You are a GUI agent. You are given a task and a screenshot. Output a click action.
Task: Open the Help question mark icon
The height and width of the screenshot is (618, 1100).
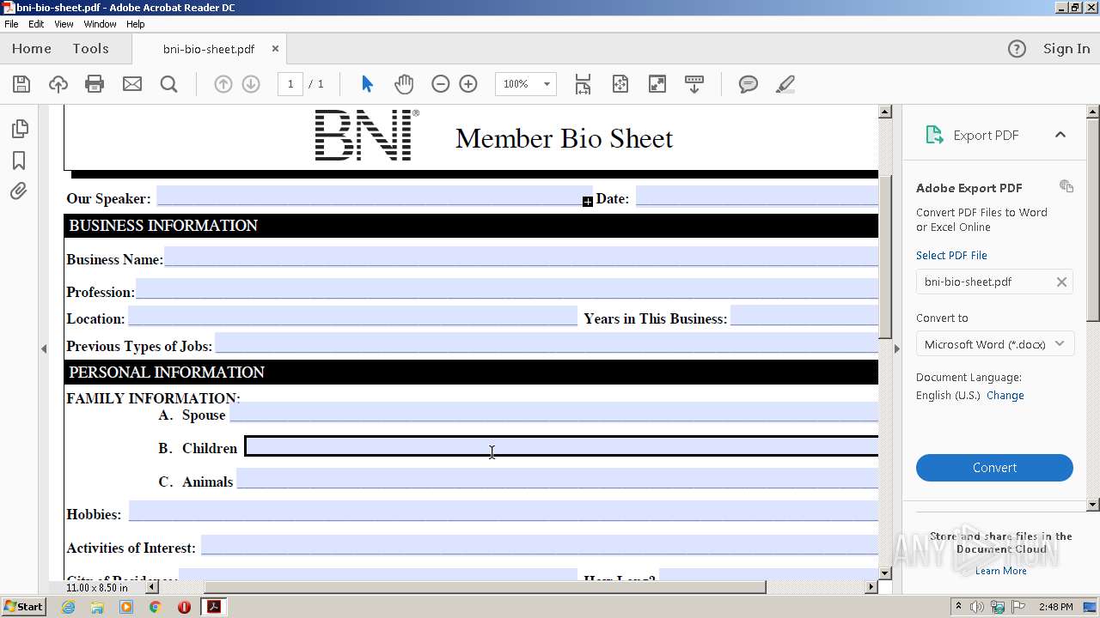[x=1017, y=49]
